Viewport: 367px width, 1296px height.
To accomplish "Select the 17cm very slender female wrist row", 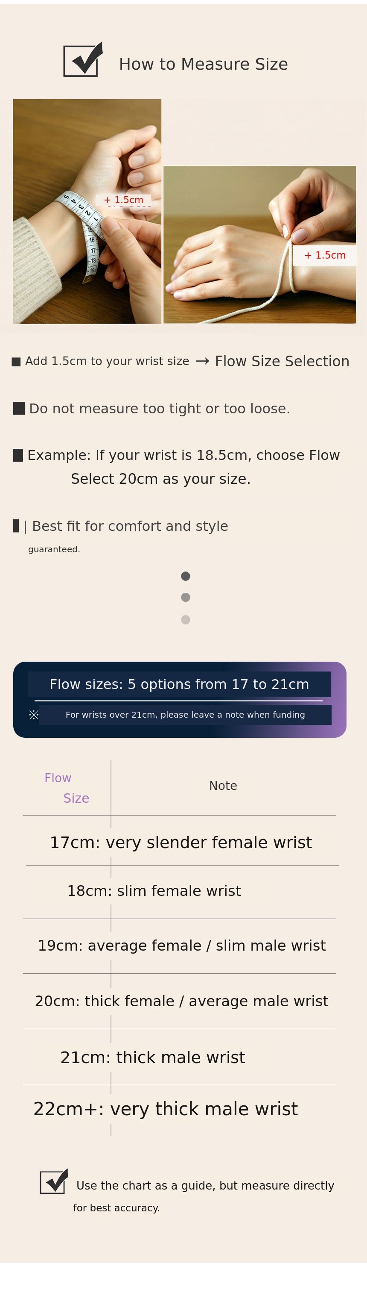I will 181,842.
